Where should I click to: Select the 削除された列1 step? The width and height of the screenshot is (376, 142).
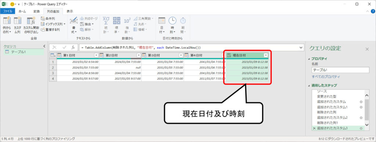pyautogui.click(x=327, y=123)
